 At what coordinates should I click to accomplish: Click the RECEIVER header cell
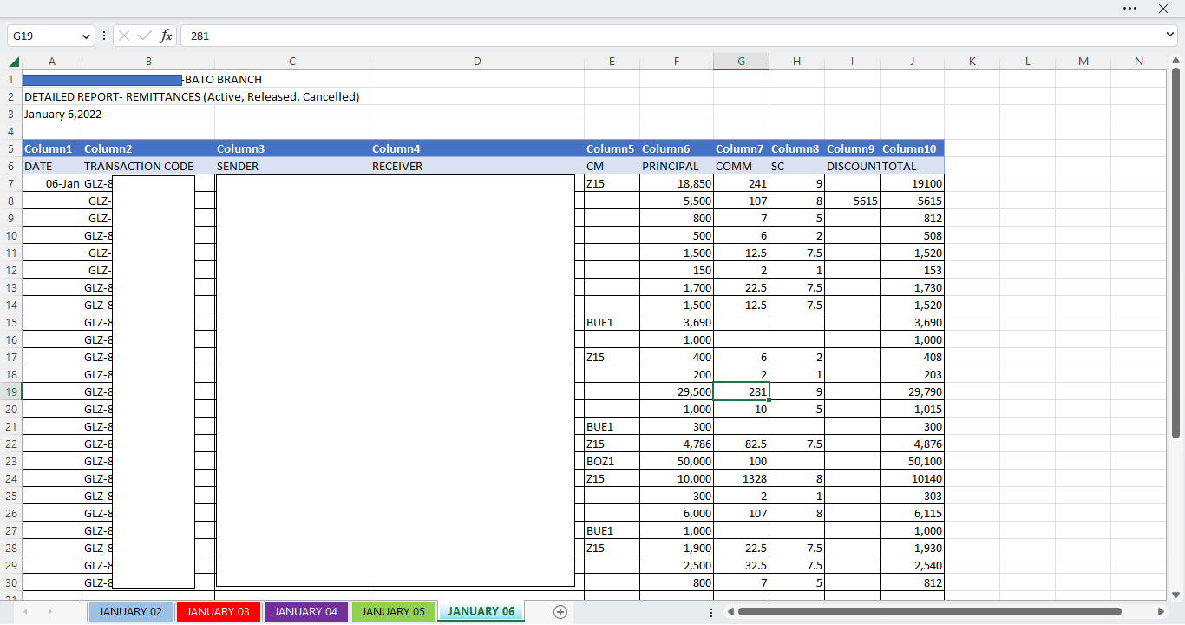[x=477, y=166]
